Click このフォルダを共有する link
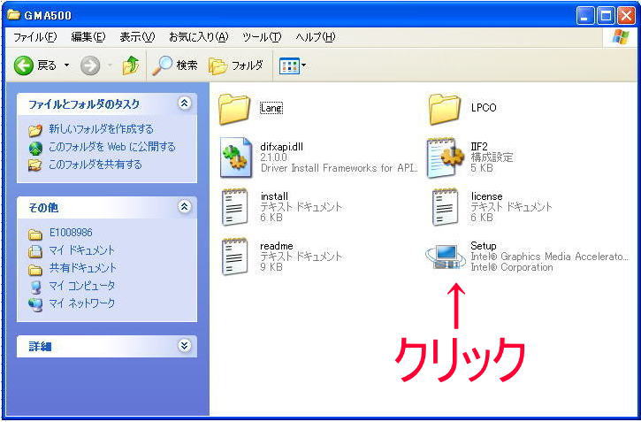641x422 pixels. pos(95,165)
